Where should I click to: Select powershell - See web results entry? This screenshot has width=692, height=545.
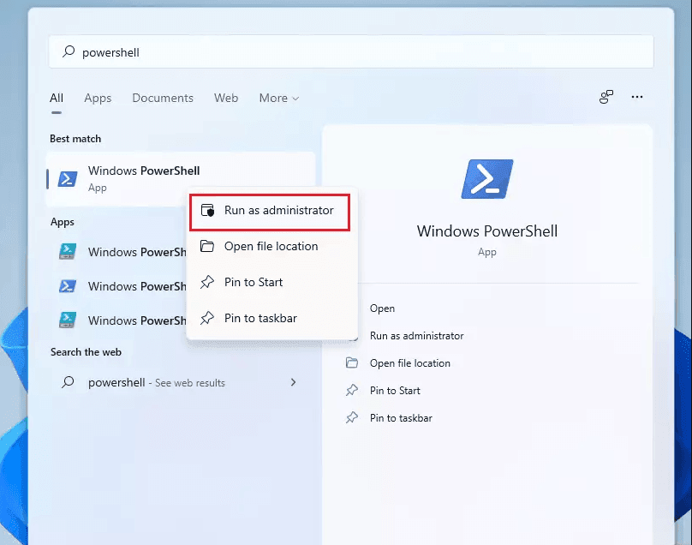(181, 382)
